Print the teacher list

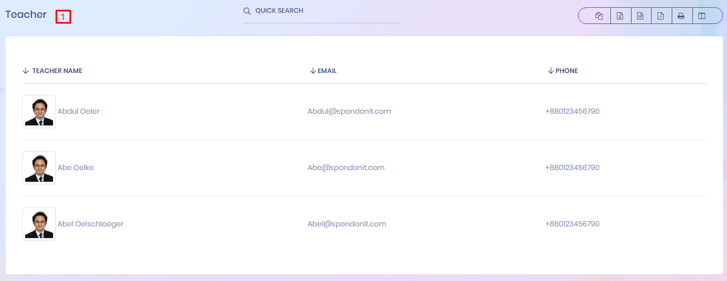point(681,16)
